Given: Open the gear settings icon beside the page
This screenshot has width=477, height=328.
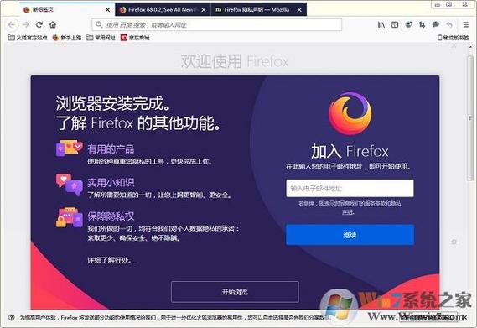Looking at the screenshot, I should [x=454, y=242].
